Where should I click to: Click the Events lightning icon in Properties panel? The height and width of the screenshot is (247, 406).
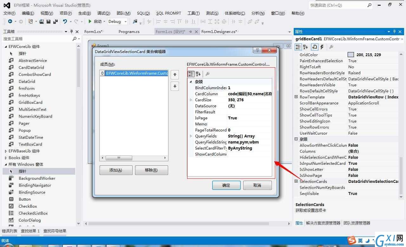[x=322, y=47]
